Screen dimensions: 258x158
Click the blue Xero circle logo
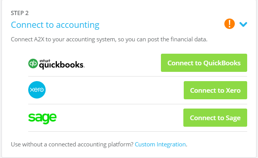[x=37, y=90]
